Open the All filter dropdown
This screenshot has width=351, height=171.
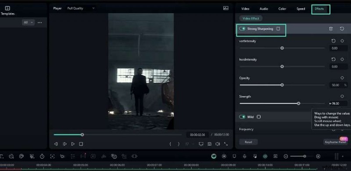coord(29,22)
